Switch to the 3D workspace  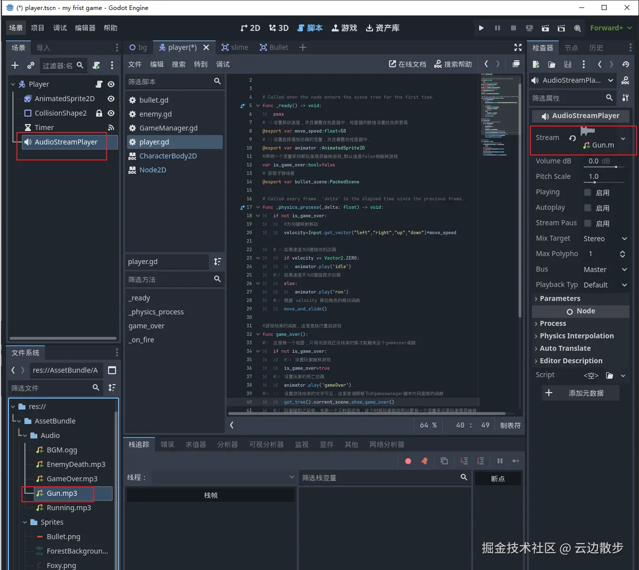[x=279, y=28]
